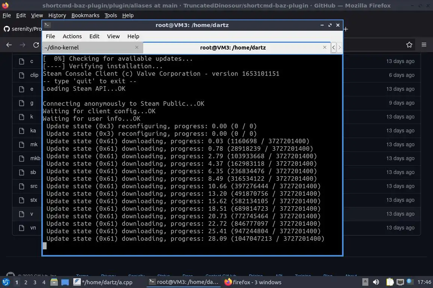433x288 pixels.
Task: Open 'mk' file in GitHub list
Action: coord(34,144)
